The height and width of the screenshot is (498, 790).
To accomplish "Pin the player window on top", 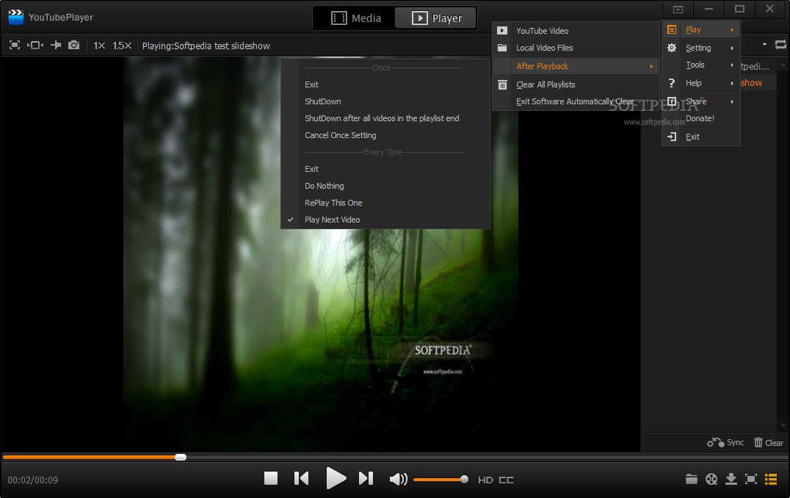I will (56, 46).
